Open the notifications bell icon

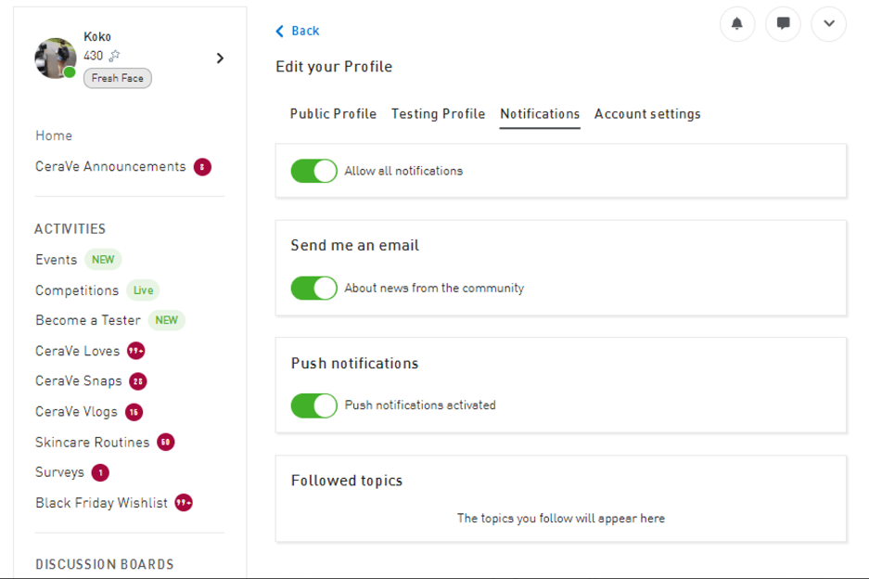(737, 24)
